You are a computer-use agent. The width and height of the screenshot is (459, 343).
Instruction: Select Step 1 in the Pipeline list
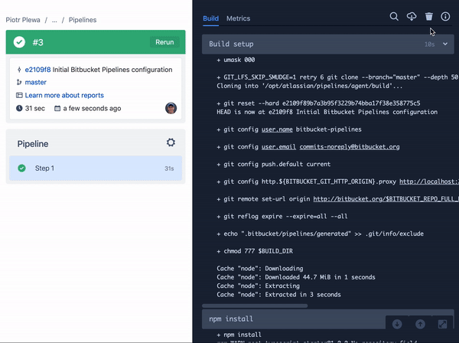point(95,168)
